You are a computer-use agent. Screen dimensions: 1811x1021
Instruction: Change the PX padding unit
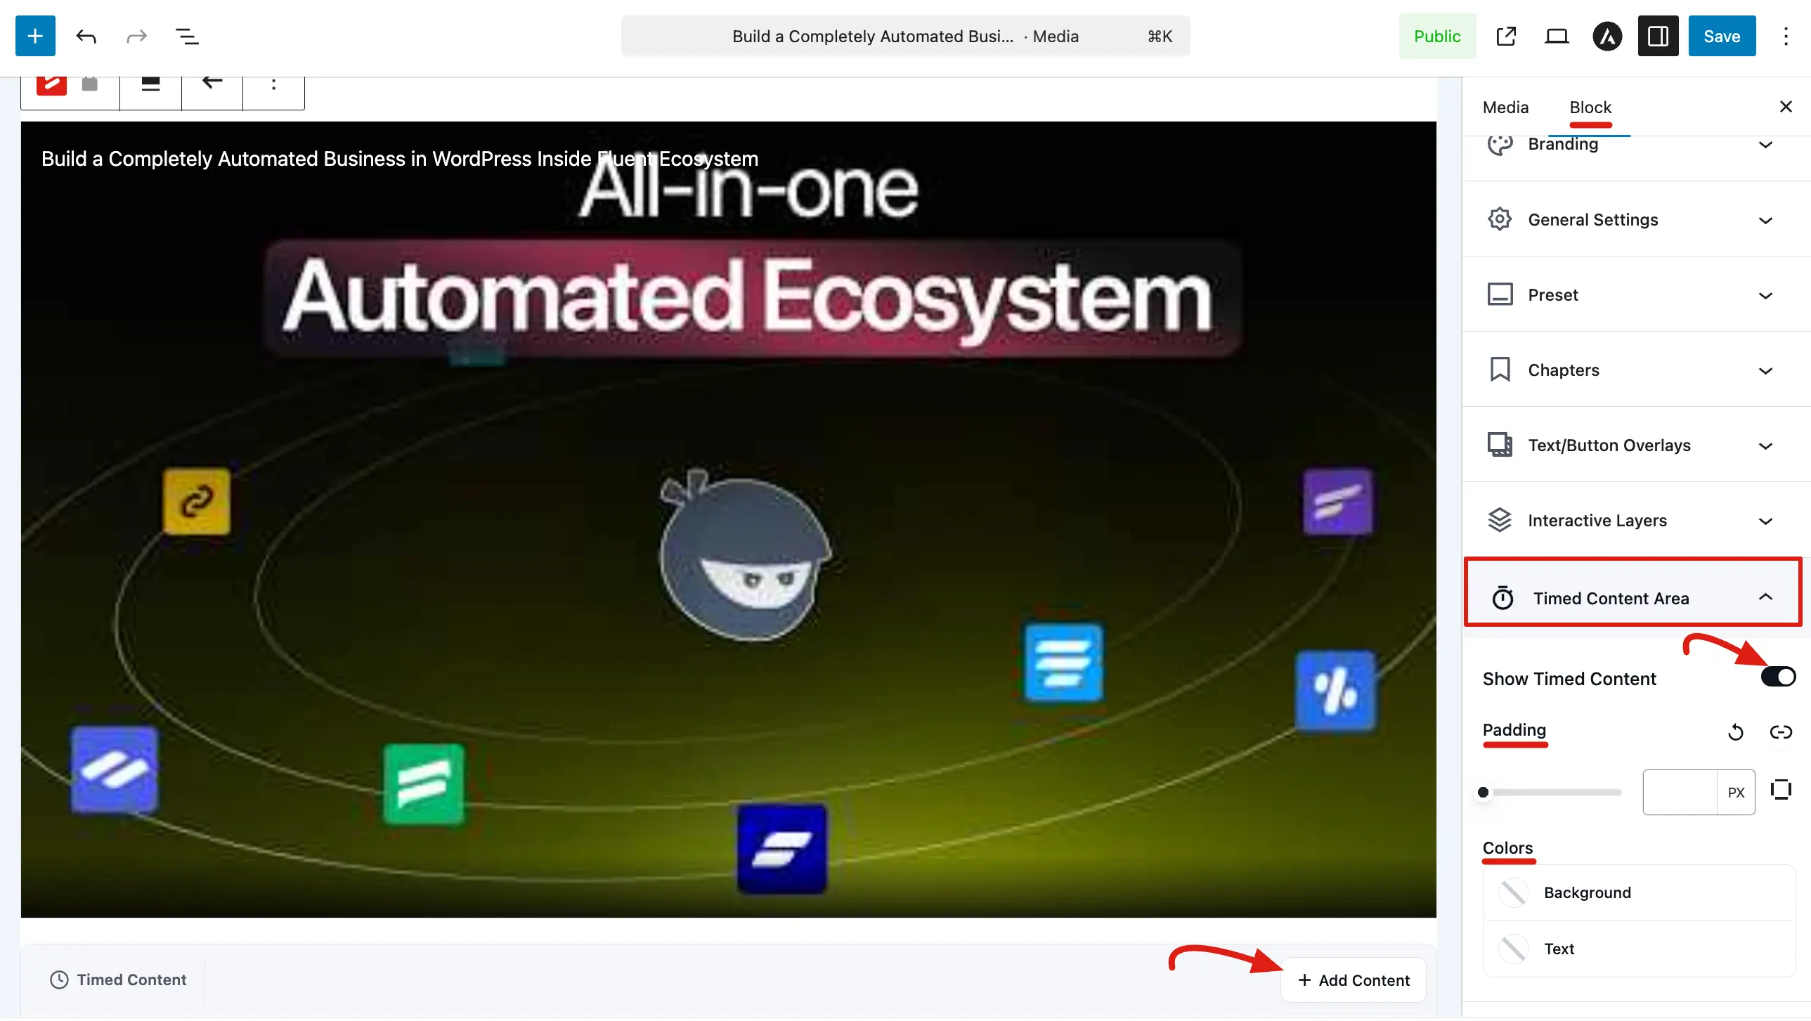click(1736, 793)
